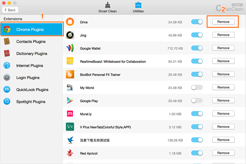Go back using the Back button
The height and width of the screenshot is (164, 246).
[x=10, y=10]
